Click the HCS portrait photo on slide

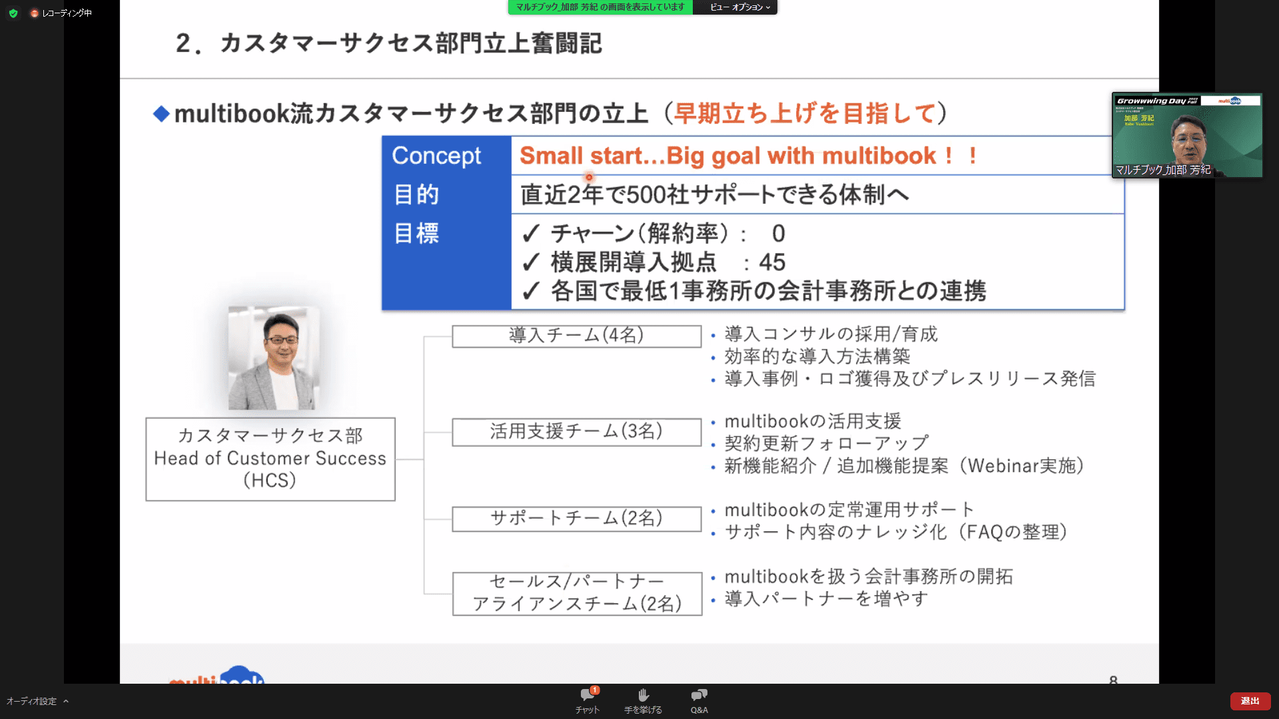coord(273,358)
